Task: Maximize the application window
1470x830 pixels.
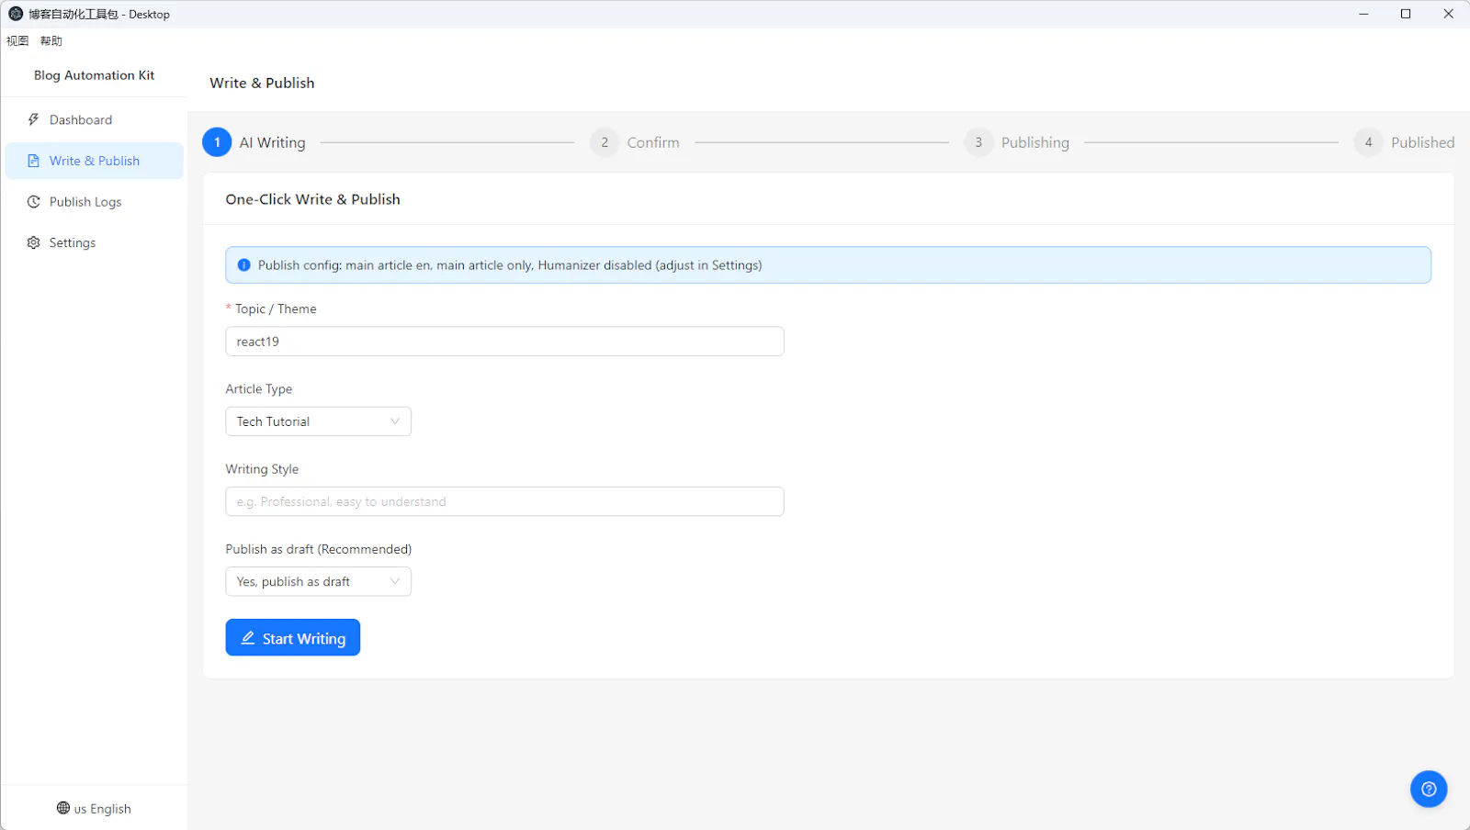Action: pyautogui.click(x=1406, y=14)
